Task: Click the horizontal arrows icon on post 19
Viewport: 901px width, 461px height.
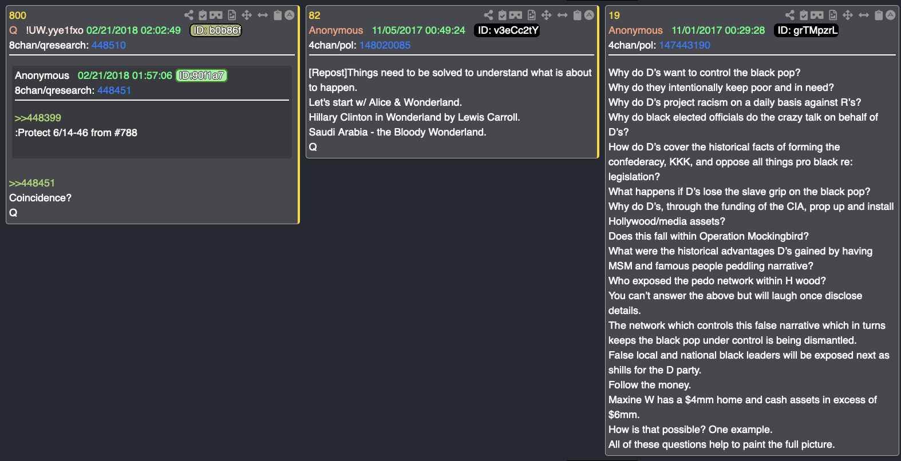Action: tap(864, 15)
